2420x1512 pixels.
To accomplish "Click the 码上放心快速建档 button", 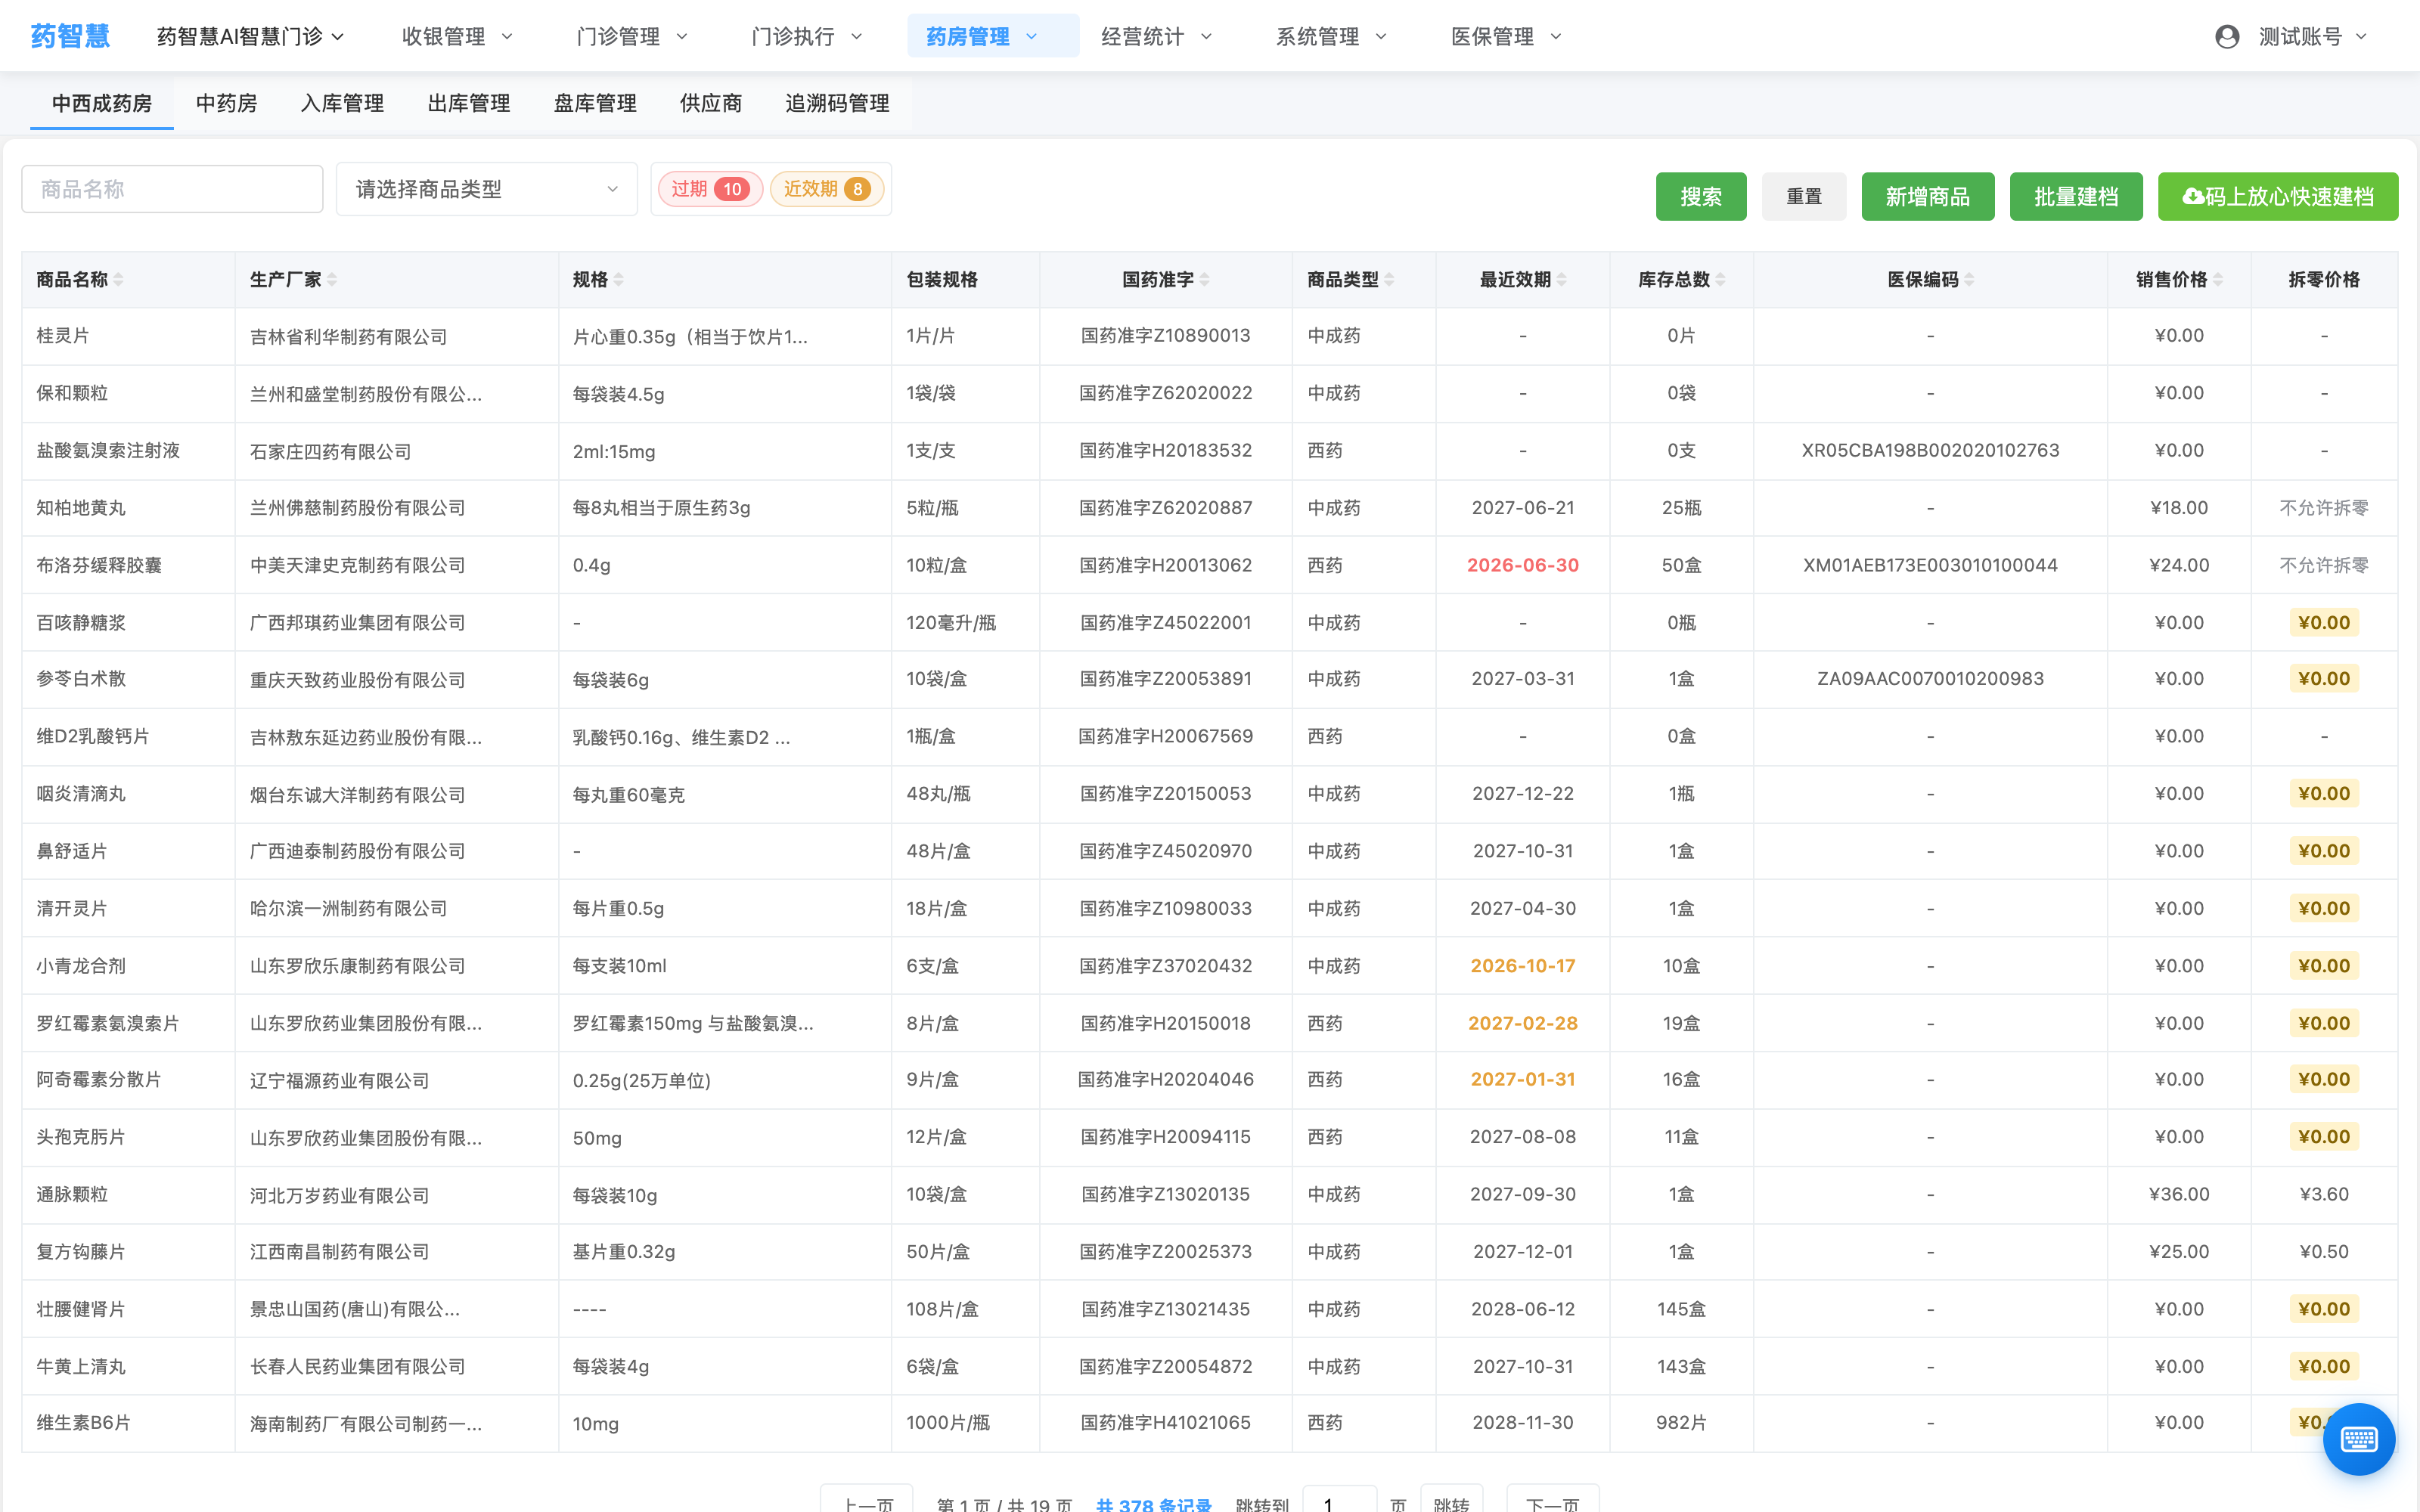I will [2278, 196].
